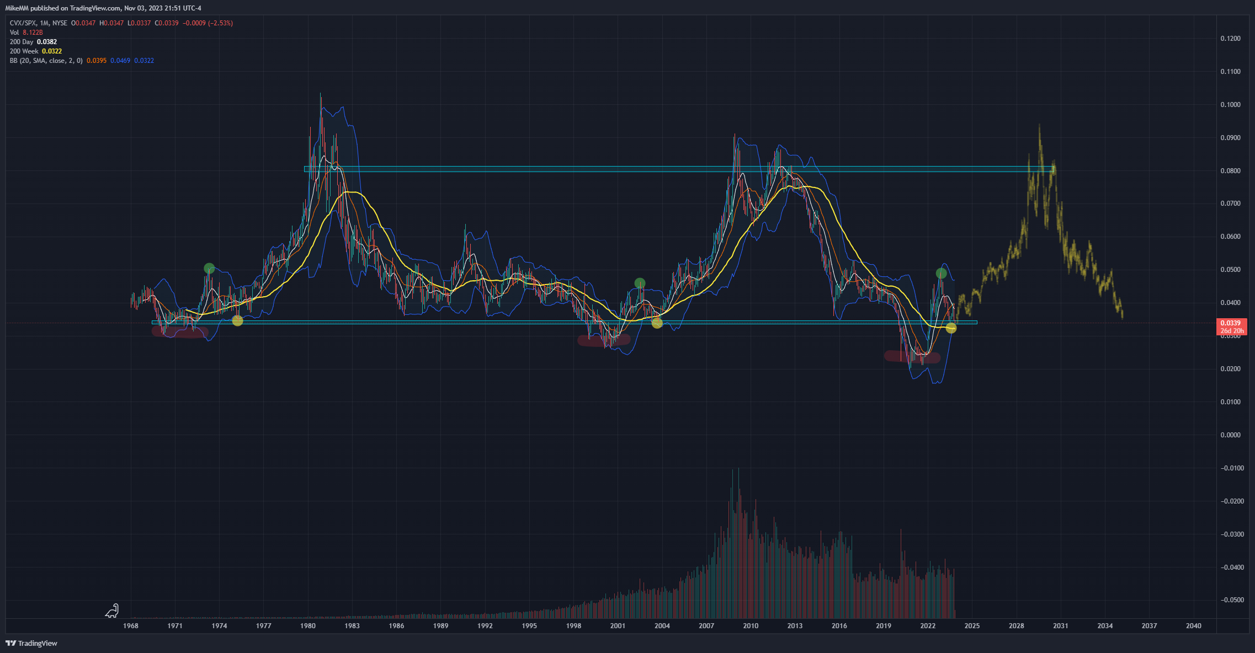
Task: Click the 2010 label on time axis
Action: click(x=751, y=626)
